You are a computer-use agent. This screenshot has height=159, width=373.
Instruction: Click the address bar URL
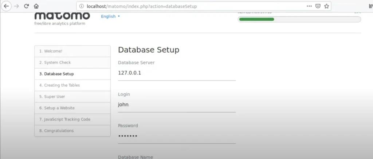coord(142,7)
